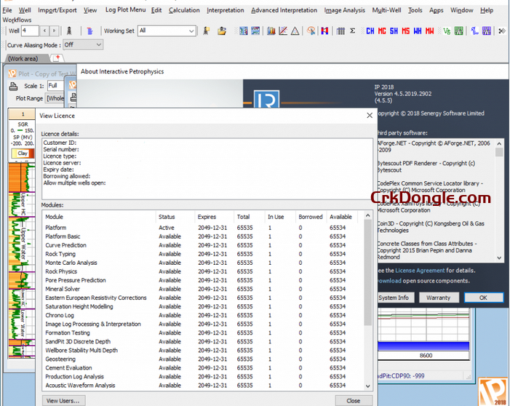Open the Image Analysis menu
The height and width of the screenshot is (406, 510).
tap(345, 10)
